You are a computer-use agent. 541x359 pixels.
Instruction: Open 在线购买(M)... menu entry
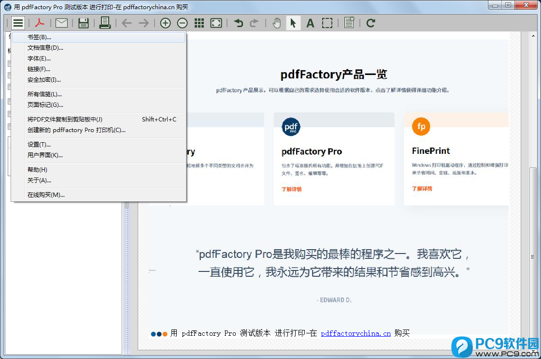(99, 195)
